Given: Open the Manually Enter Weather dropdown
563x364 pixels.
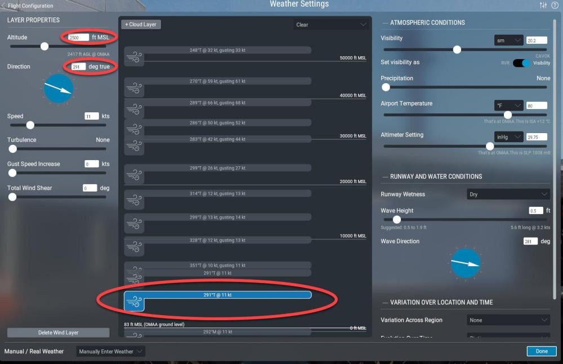Looking at the screenshot, I should click(110, 352).
